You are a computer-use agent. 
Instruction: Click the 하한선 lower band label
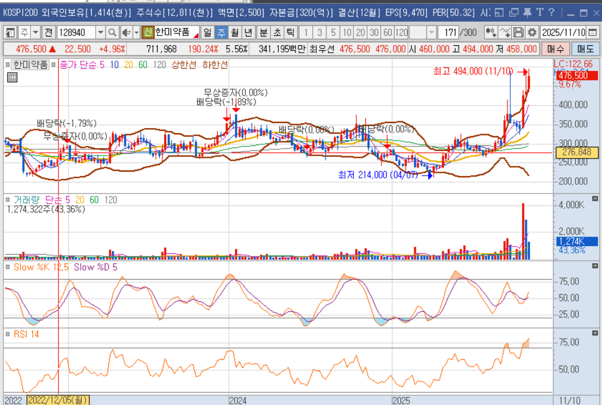point(215,65)
